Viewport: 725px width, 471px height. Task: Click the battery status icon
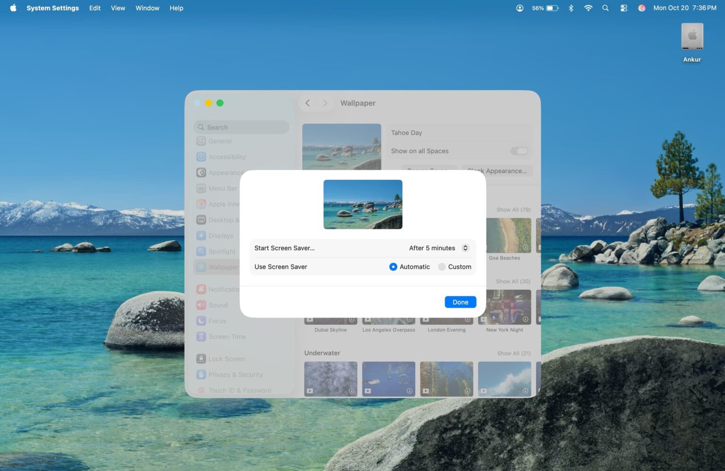point(552,8)
